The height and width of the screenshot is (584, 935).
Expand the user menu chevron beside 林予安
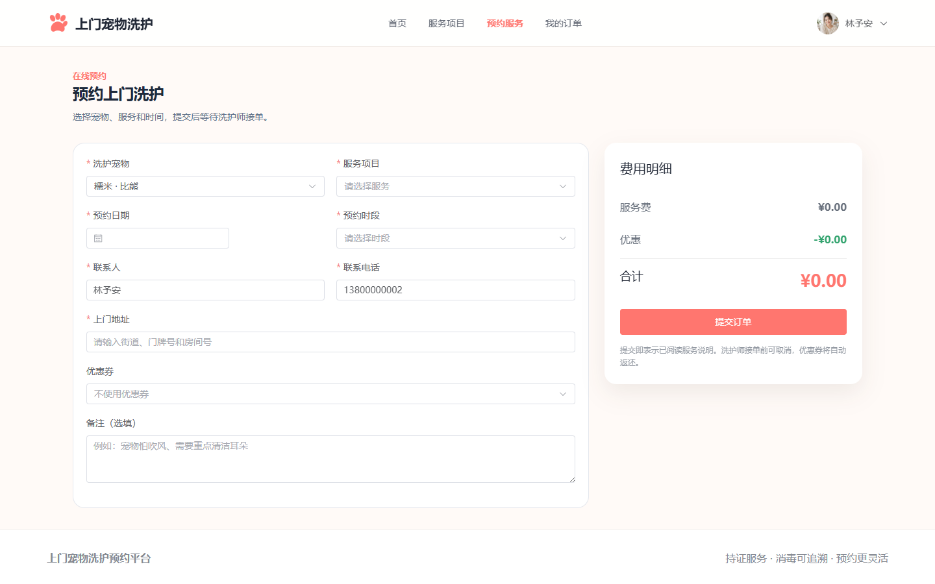click(x=883, y=23)
